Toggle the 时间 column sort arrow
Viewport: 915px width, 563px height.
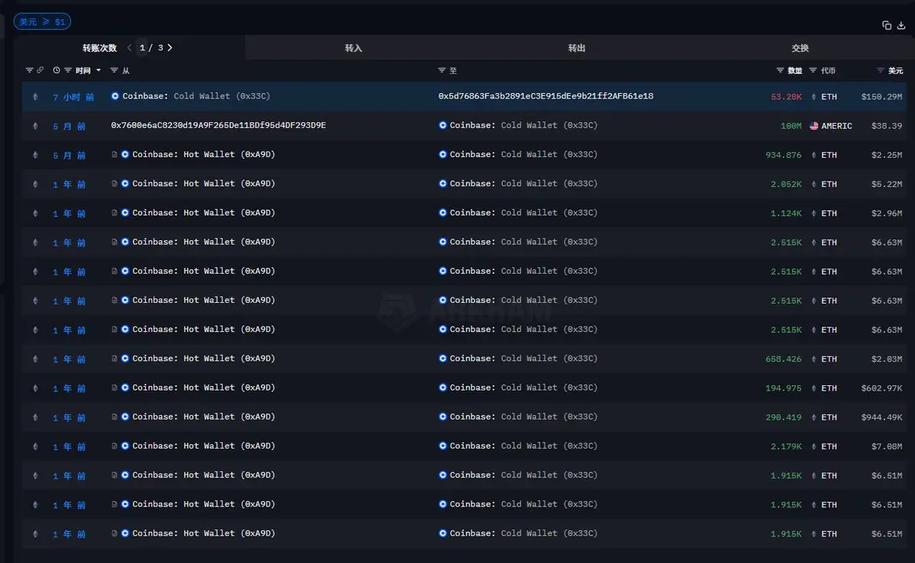coord(98,71)
